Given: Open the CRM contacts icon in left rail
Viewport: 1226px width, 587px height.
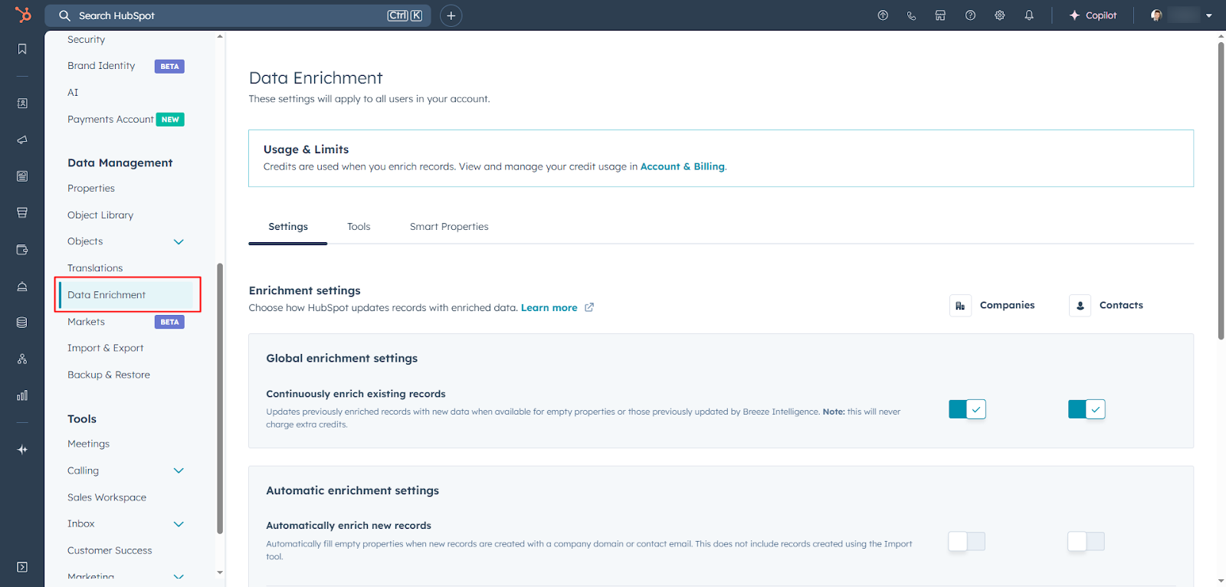Looking at the screenshot, I should pyautogui.click(x=22, y=103).
